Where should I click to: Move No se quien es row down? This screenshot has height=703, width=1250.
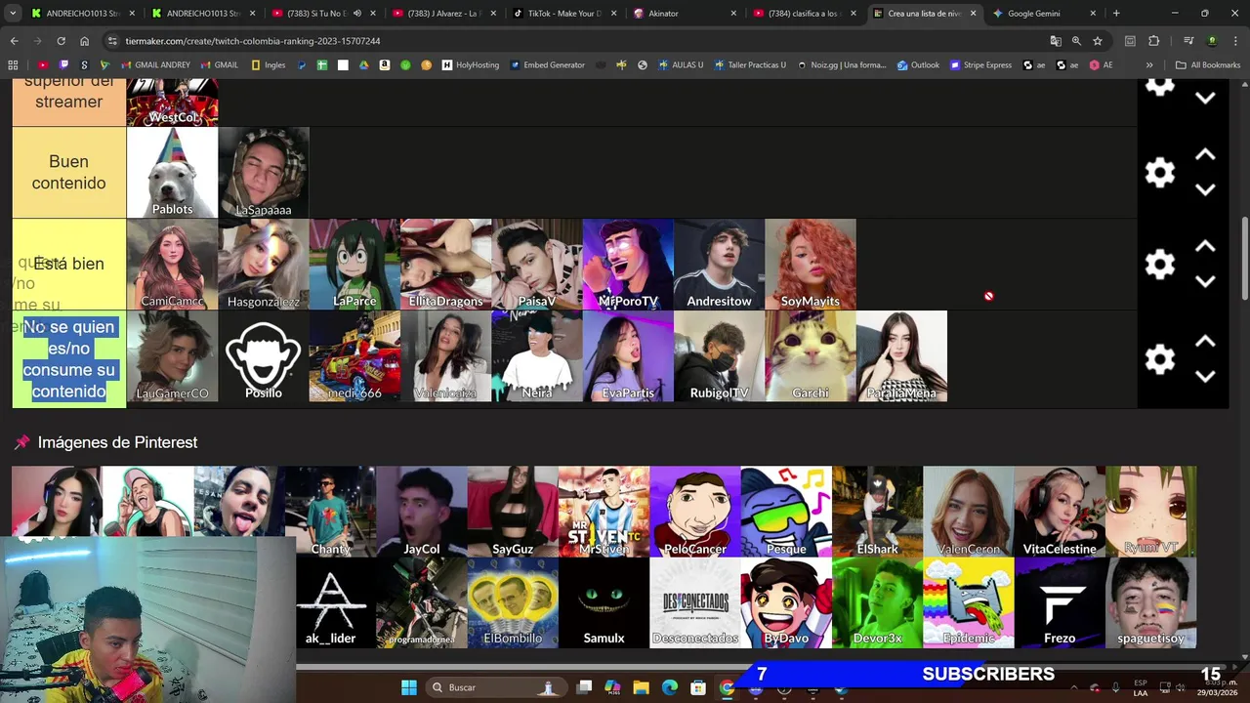1205,377
